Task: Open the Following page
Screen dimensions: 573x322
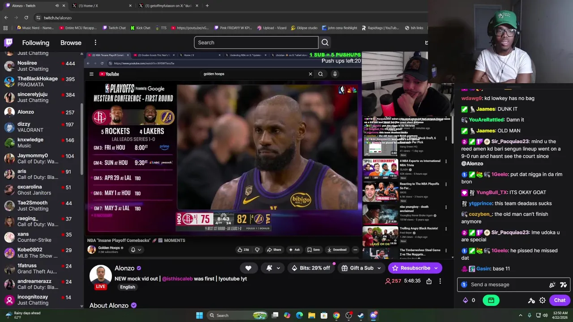Action: 36,42
